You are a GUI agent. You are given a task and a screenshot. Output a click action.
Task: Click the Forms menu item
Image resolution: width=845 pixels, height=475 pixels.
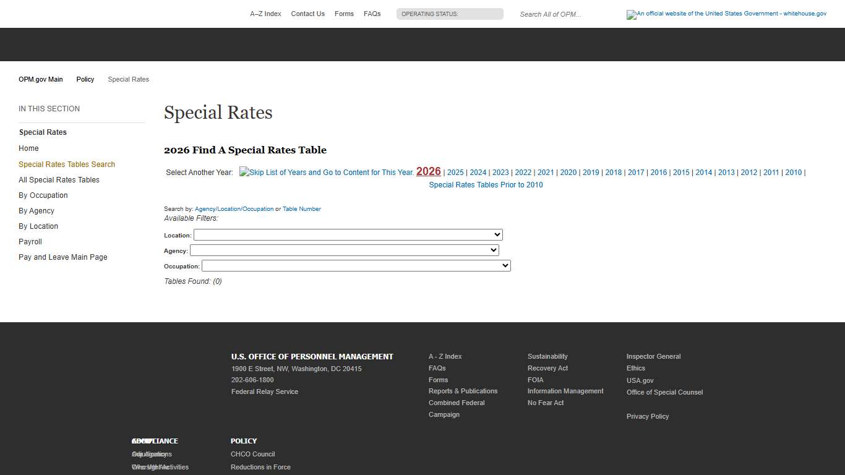point(344,14)
